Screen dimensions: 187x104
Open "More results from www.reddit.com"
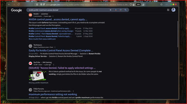point(42,39)
